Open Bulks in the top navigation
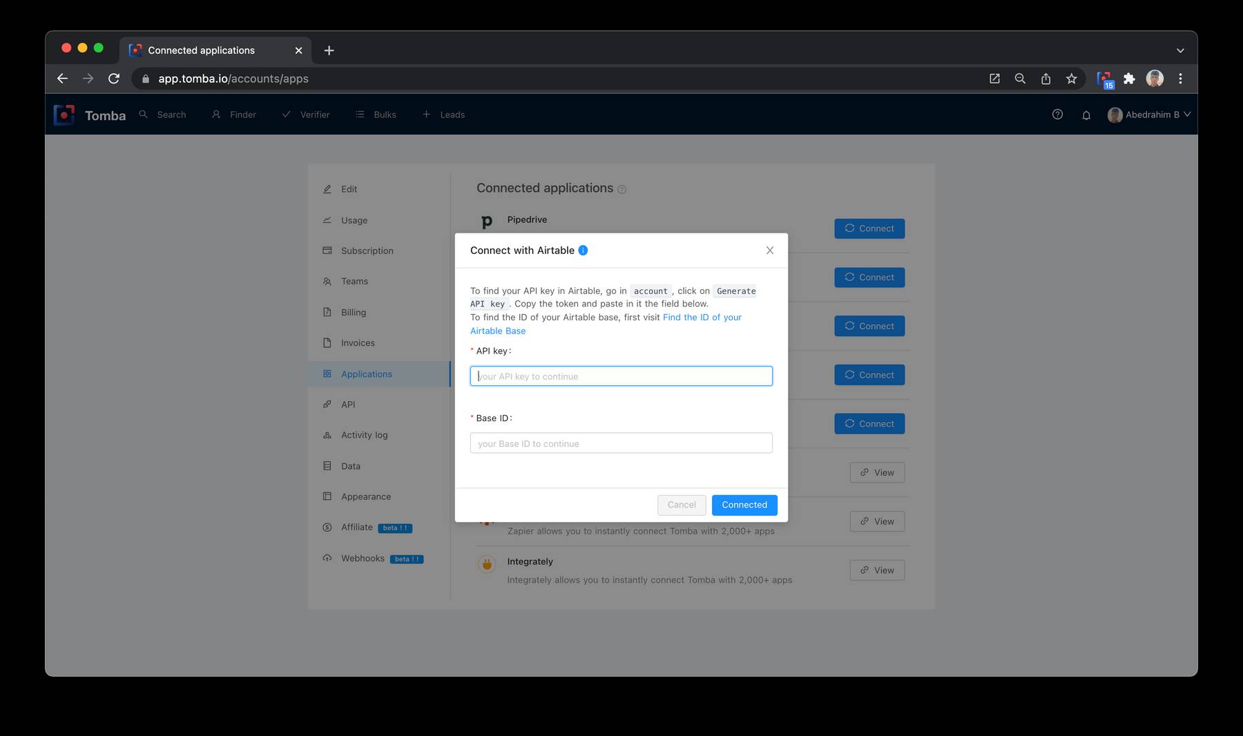Viewport: 1243px width, 736px height. [x=376, y=115]
